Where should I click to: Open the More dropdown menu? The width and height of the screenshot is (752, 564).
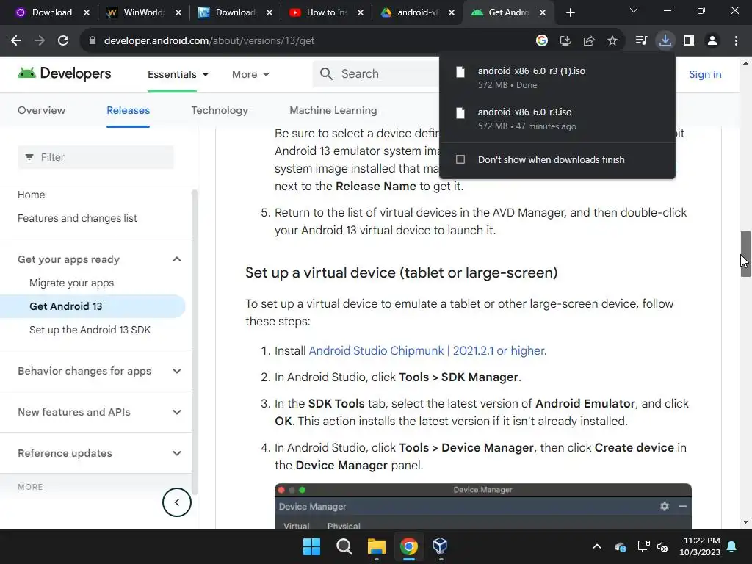click(x=250, y=74)
